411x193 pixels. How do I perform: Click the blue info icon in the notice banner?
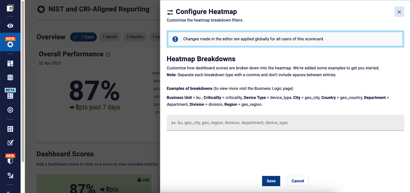[x=175, y=39]
